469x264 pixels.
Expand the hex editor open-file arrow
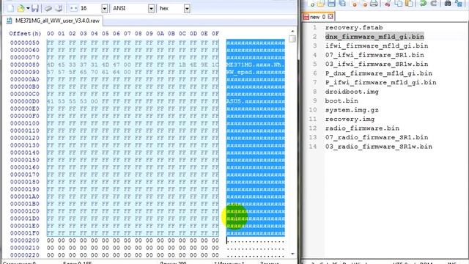point(28,8)
